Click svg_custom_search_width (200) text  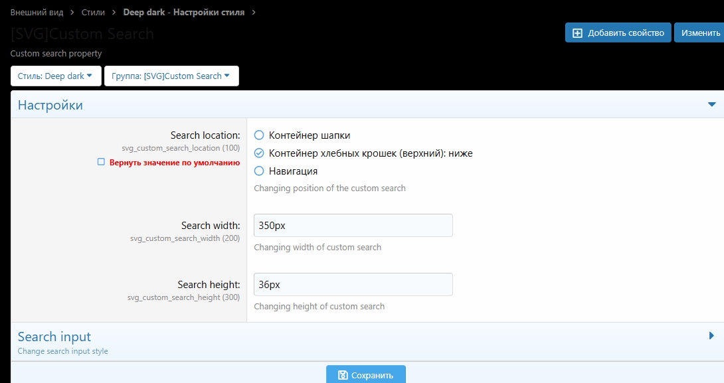point(185,238)
